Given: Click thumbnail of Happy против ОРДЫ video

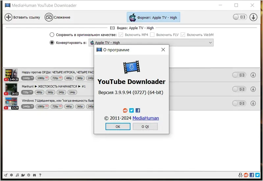Looking at the screenshot, I should [x=11, y=75].
